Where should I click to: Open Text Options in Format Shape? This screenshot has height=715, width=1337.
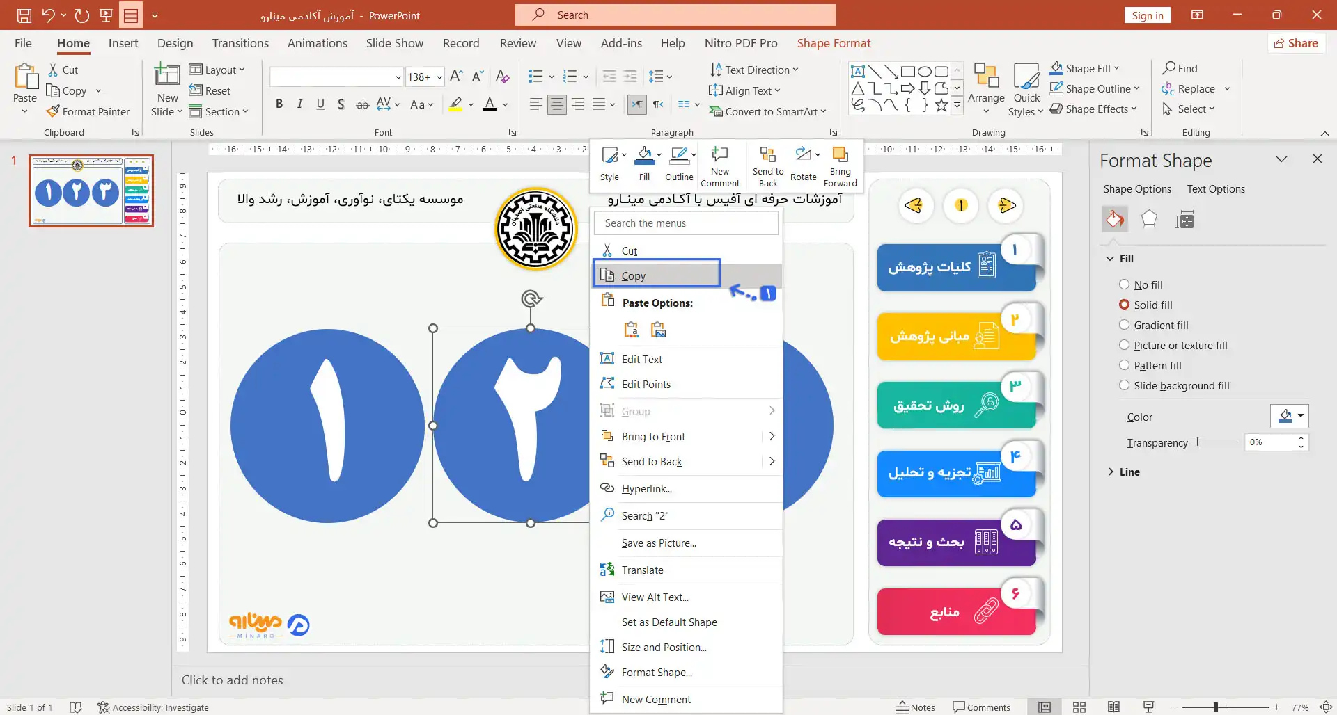click(x=1216, y=189)
